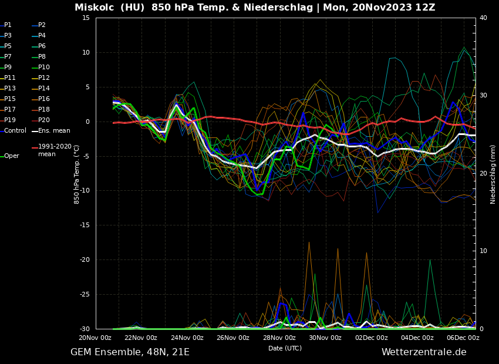Select the Ens. mean legend item
Viewport: 499px width, 364px height.
click(x=53, y=131)
